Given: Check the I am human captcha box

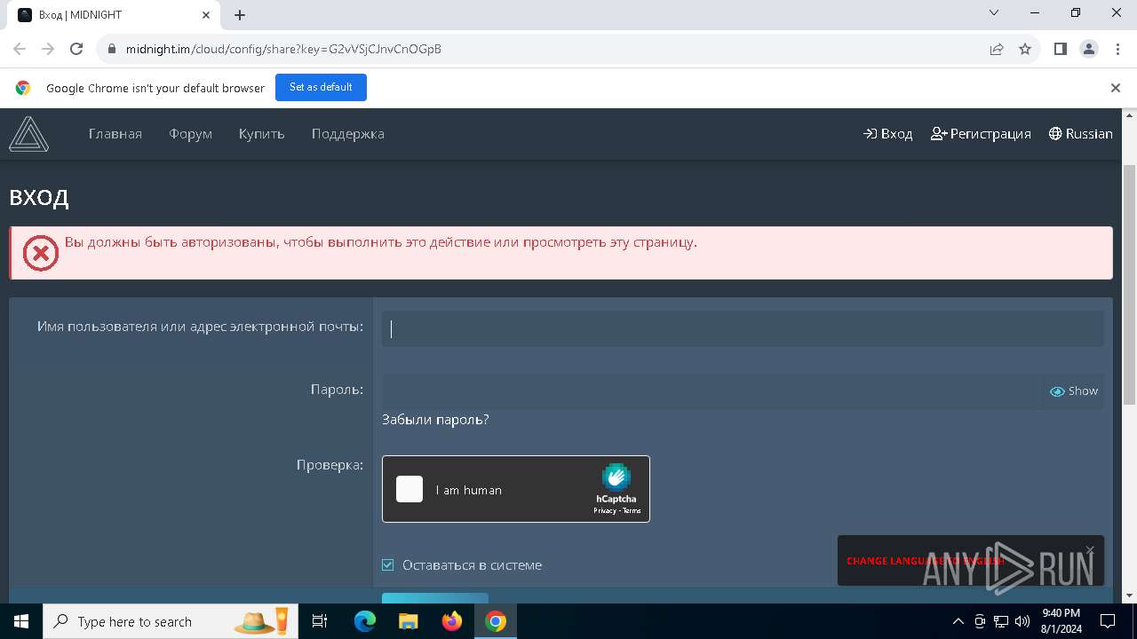Looking at the screenshot, I should tap(409, 489).
